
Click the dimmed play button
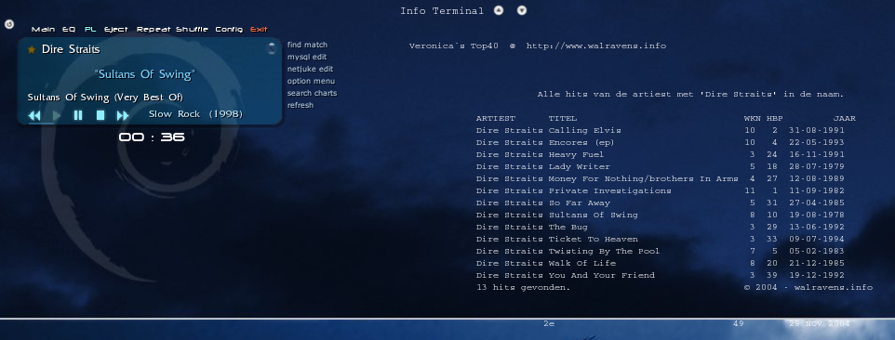[x=57, y=115]
